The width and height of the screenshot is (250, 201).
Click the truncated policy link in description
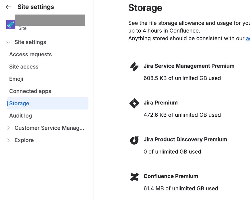click(248, 39)
